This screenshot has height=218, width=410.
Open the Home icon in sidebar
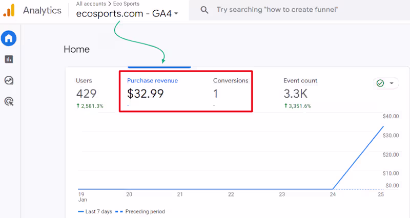coord(9,37)
